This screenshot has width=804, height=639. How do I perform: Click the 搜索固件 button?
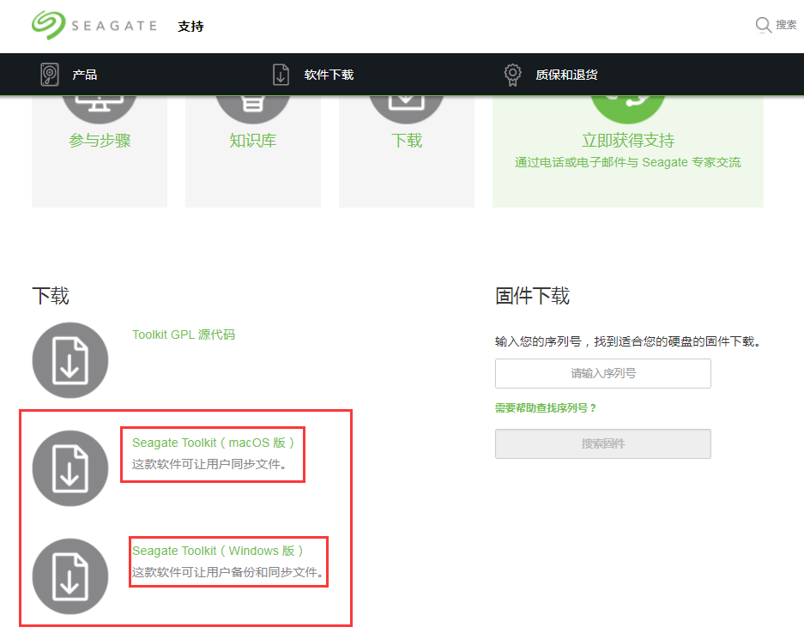click(x=603, y=443)
